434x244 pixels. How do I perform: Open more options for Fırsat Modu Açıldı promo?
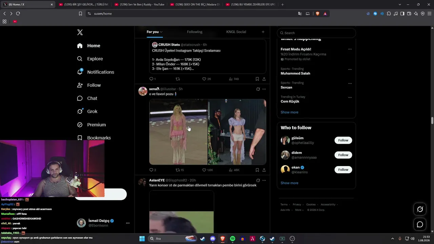tap(350, 49)
